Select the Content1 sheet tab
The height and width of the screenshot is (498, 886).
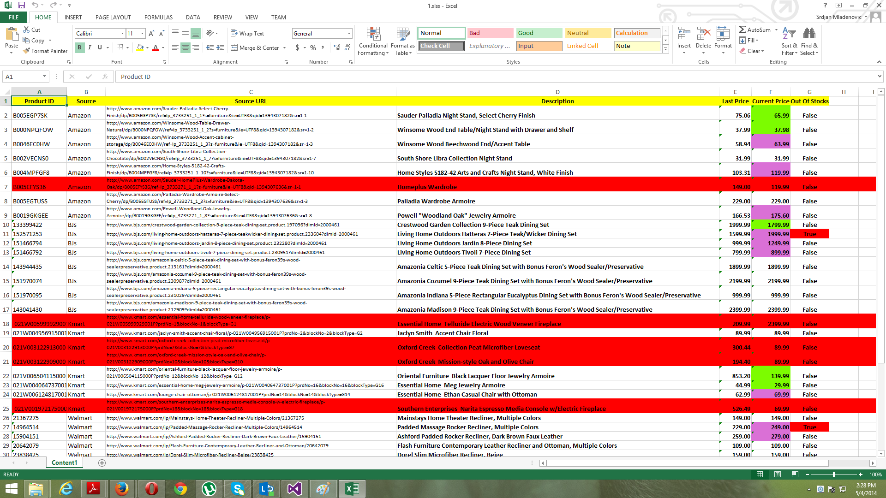pyautogui.click(x=64, y=462)
